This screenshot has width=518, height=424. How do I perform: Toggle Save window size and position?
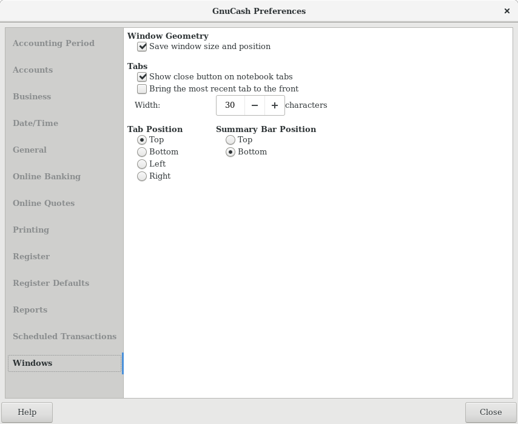coord(204,47)
